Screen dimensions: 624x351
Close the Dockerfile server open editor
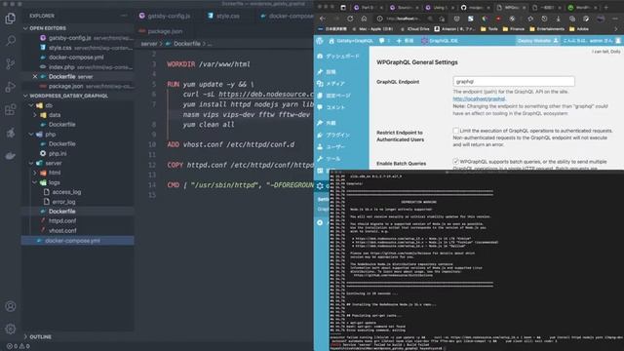[x=35, y=76]
